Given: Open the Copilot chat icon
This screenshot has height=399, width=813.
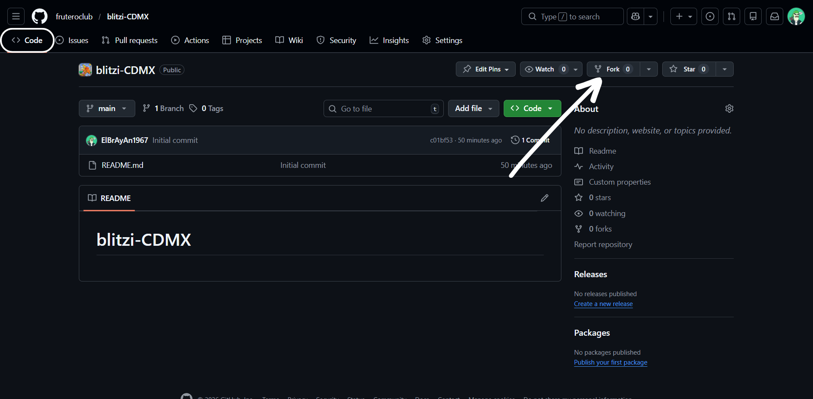Looking at the screenshot, I should pos(635,16).
